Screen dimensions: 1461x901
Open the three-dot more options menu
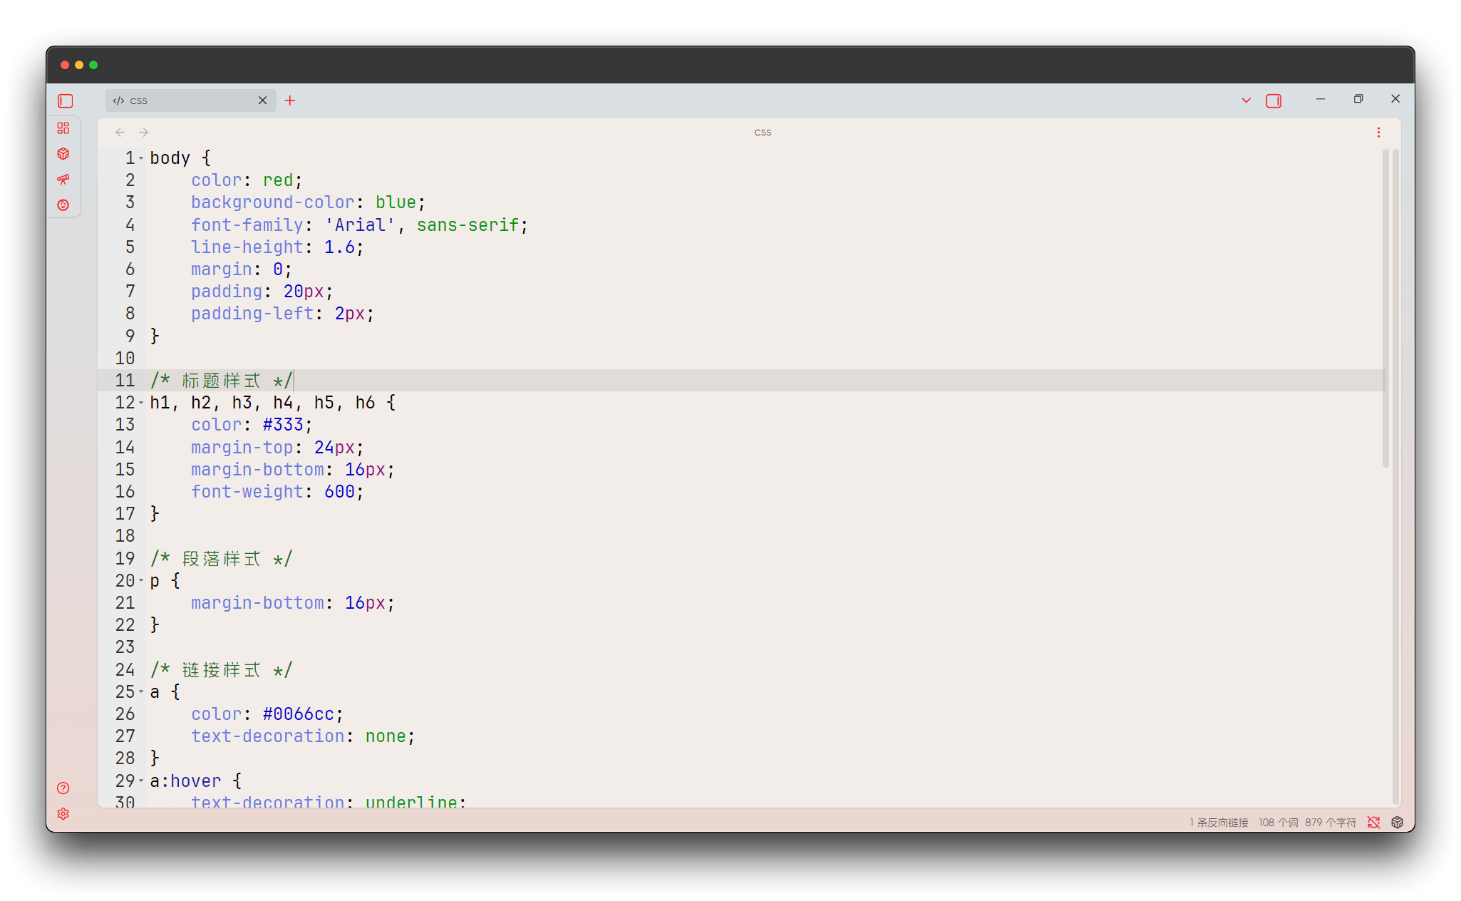pos(1378,132)
